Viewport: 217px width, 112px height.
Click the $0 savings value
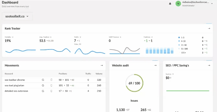168,78
